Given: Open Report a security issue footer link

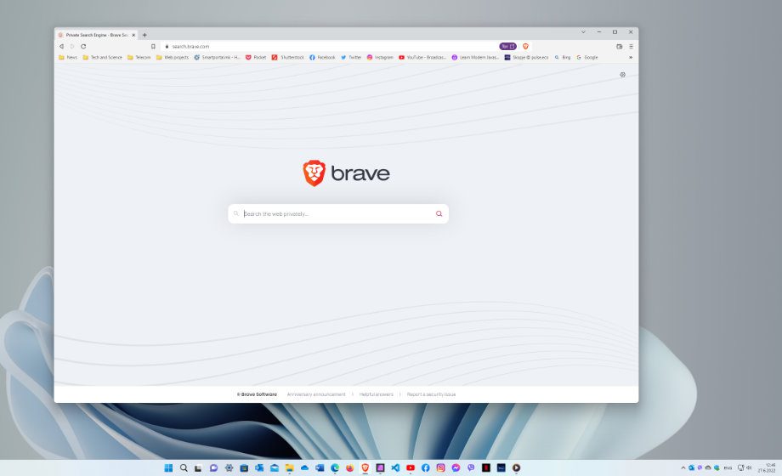Looking at the screenshot, I should tap(432, 394).
